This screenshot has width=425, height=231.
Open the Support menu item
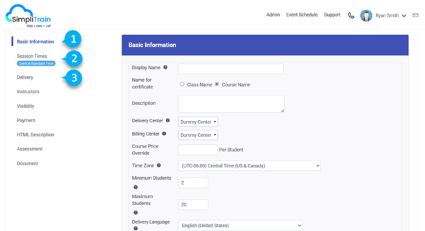click(x=332, y=15)
